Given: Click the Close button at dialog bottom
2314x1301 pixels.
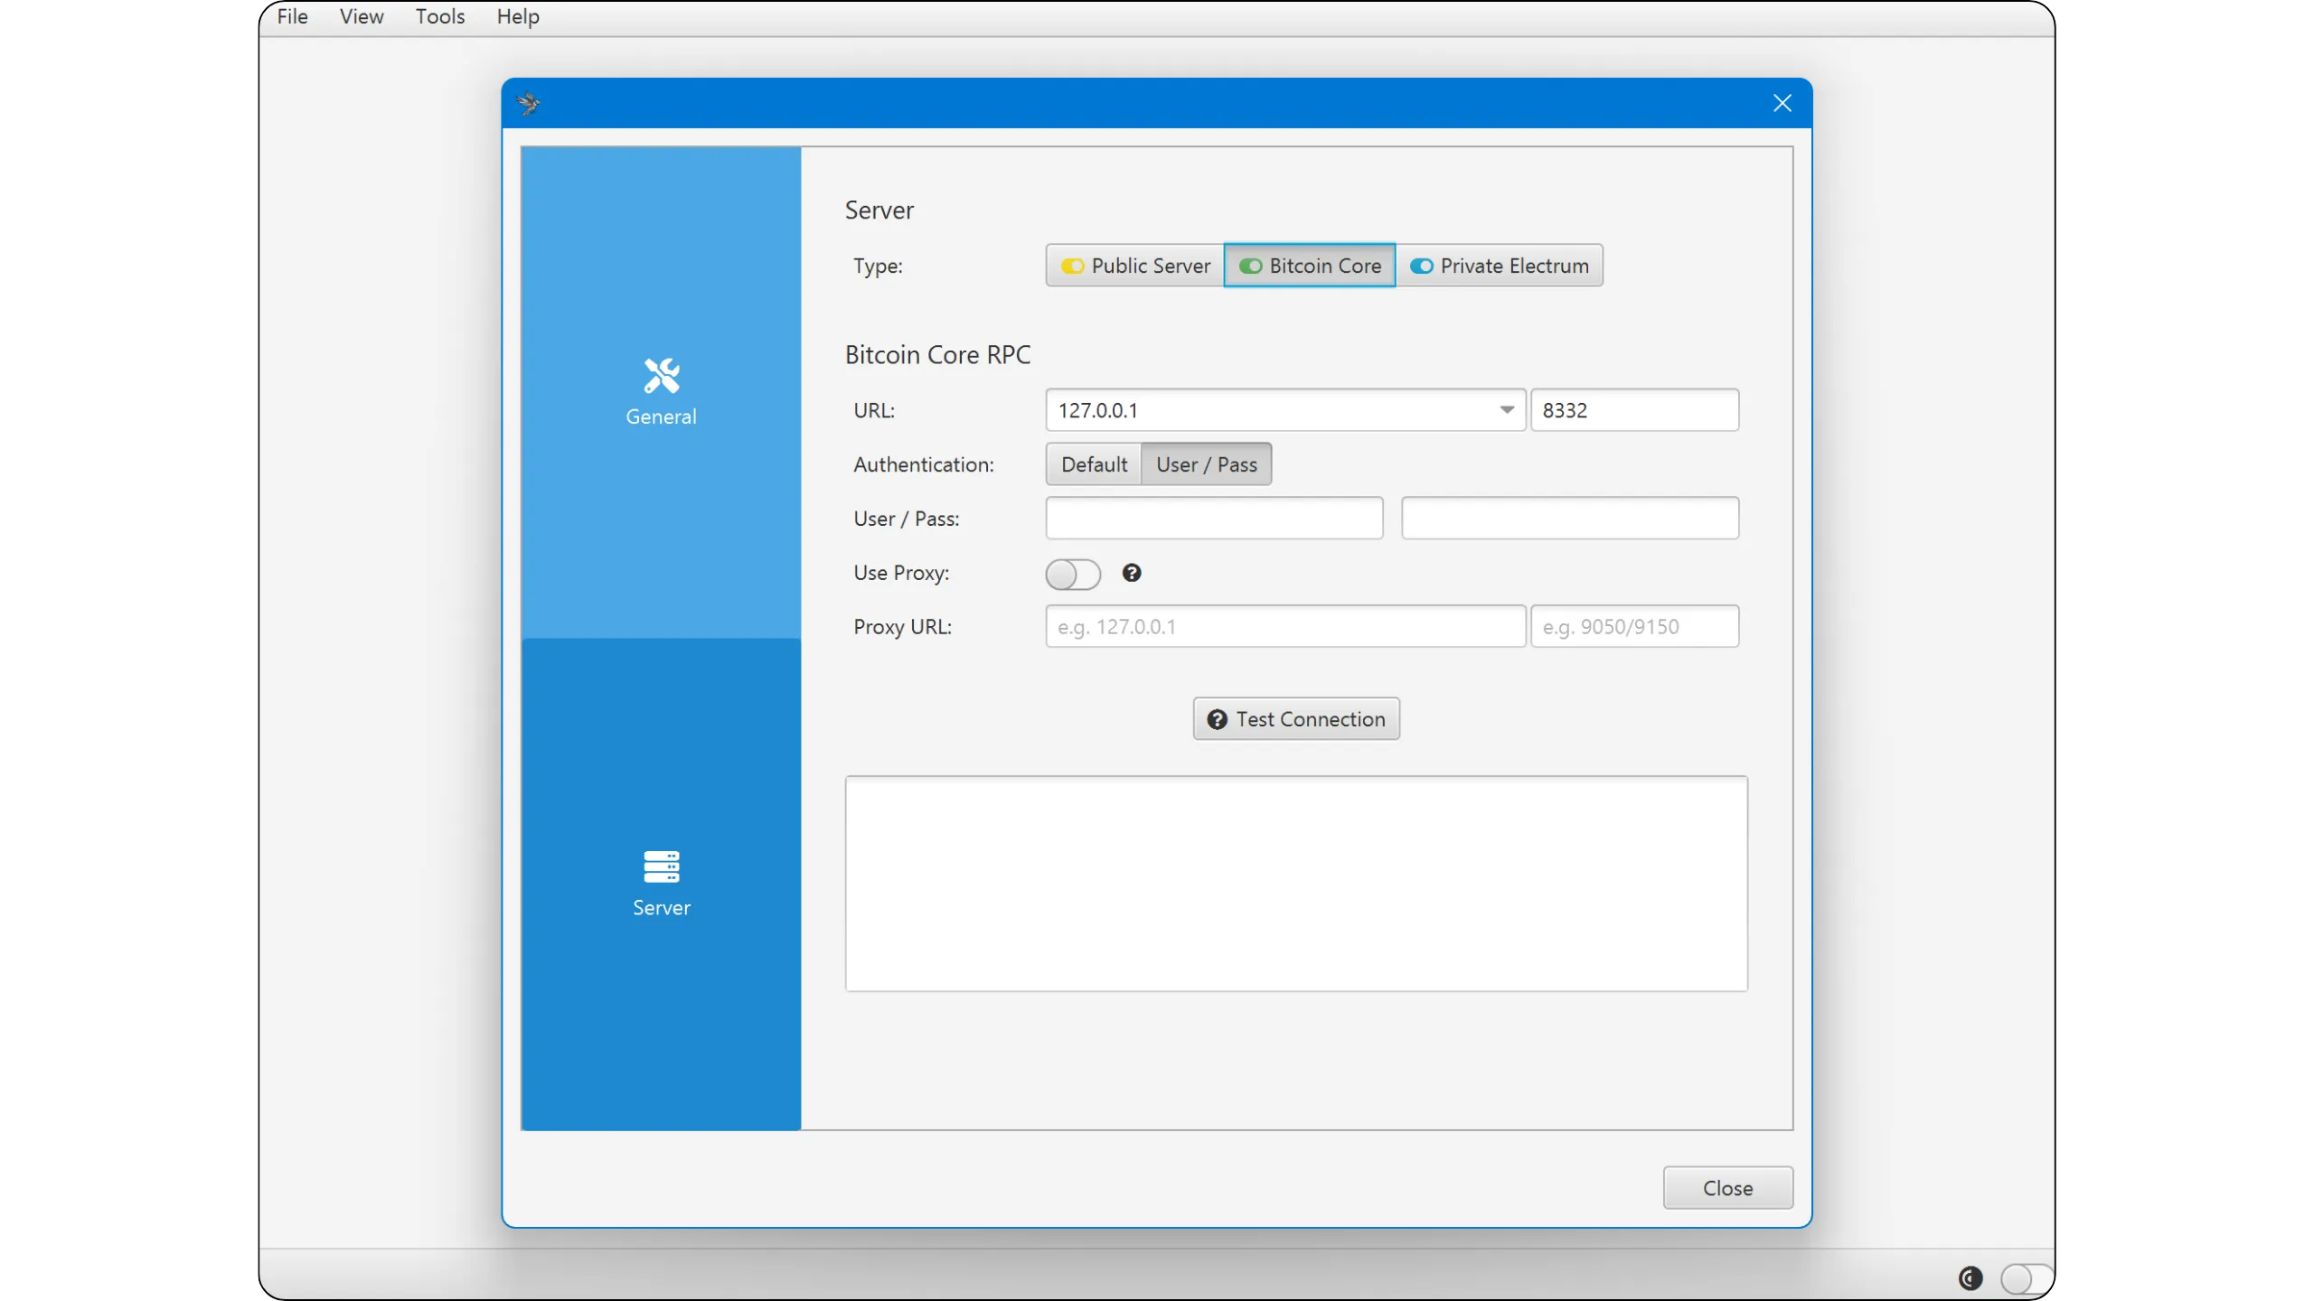Looking at the screenshot, I should (1728, 1188).
